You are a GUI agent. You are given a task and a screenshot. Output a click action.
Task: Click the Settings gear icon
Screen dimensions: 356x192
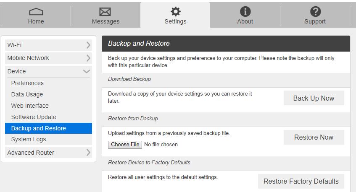pyautogui.click(x=175, y=11)
